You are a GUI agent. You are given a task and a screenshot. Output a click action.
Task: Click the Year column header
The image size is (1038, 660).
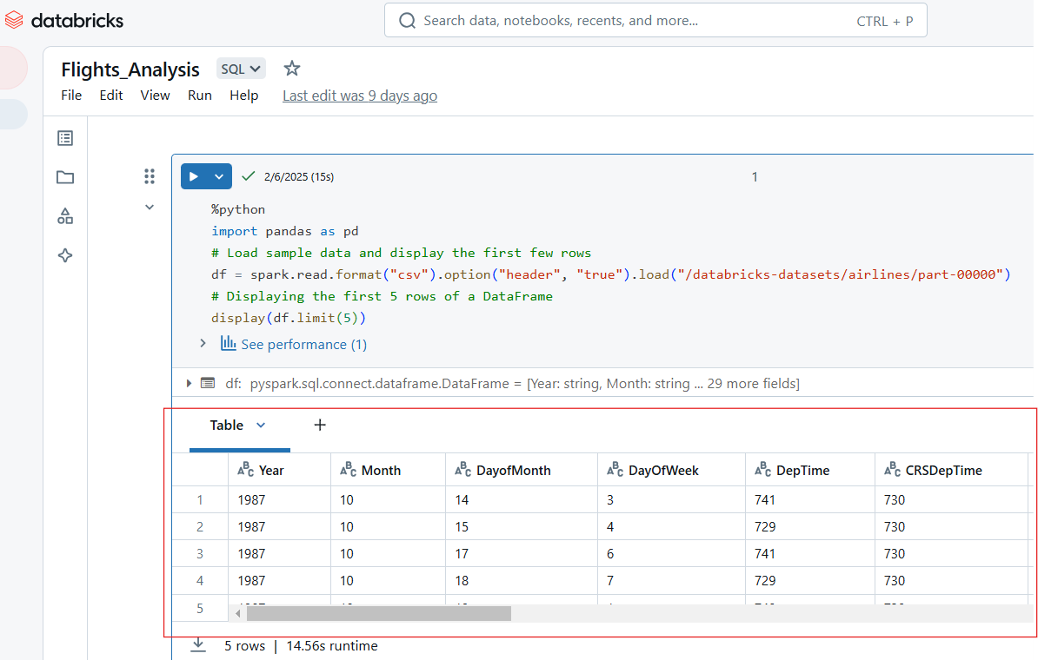[279, 470]
